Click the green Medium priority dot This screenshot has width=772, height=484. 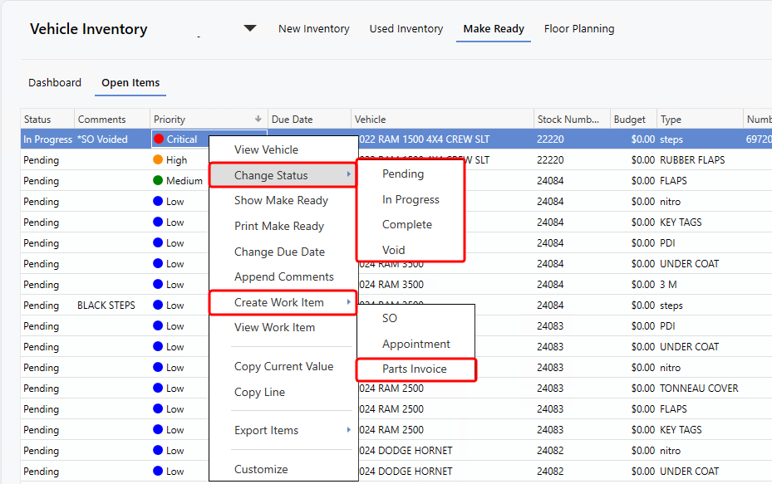[159, 181]
